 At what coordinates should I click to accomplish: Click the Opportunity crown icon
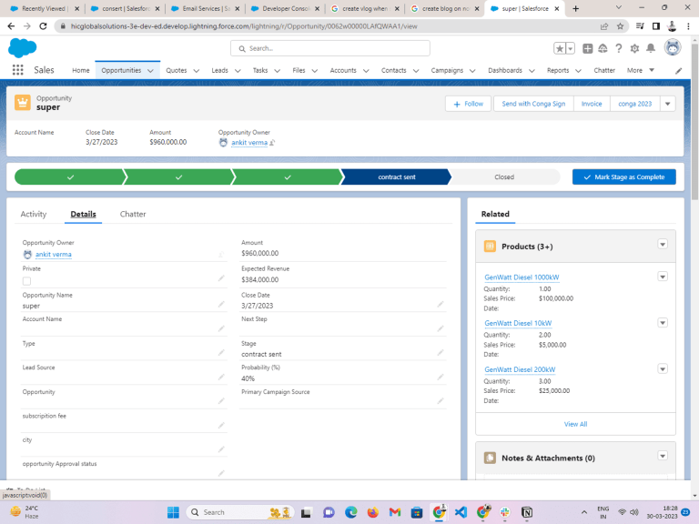pyautogui.click(x=23, y=103)
